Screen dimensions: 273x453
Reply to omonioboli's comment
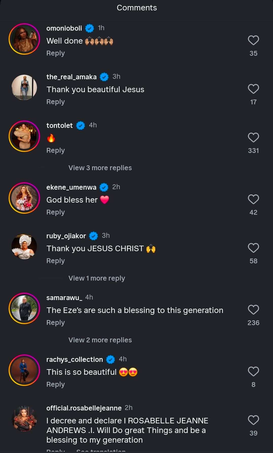tap(55, 53)
